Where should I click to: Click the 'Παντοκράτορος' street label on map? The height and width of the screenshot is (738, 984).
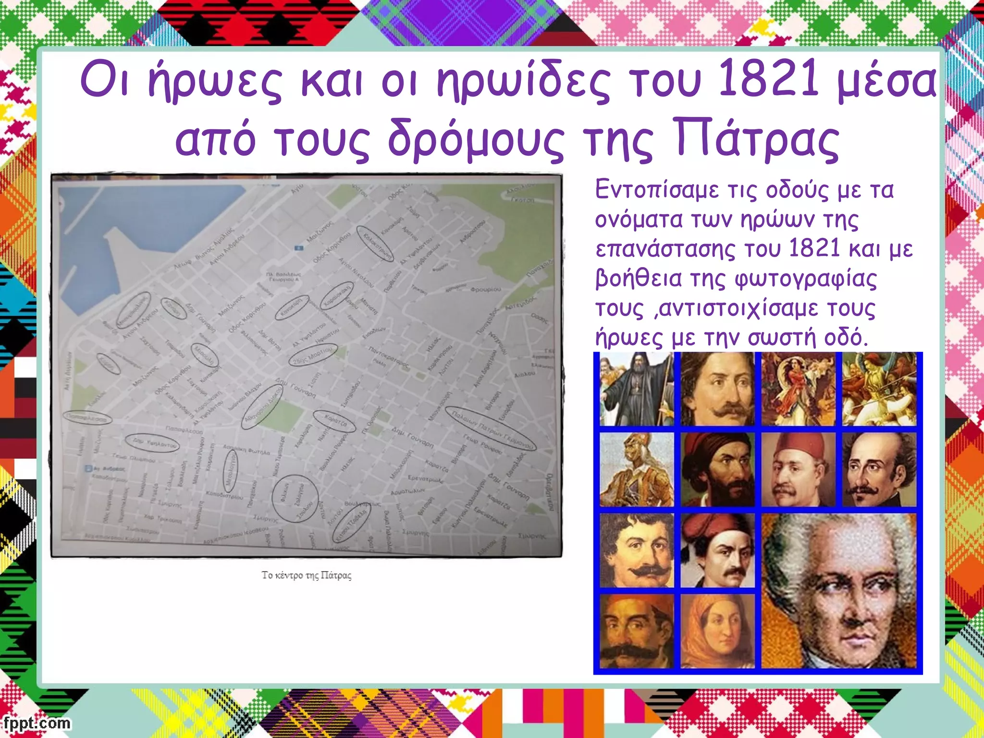[390, 357]
